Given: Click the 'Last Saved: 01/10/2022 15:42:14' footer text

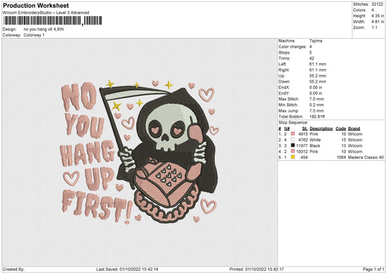Looking at the screenshot, I should pos(127,269).
